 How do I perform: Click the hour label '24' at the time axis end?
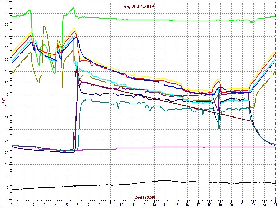(x=275, y=205)
